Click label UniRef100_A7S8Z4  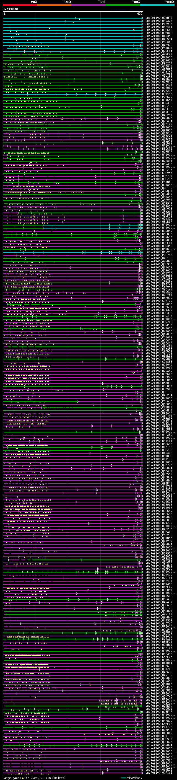coord(159,161)
